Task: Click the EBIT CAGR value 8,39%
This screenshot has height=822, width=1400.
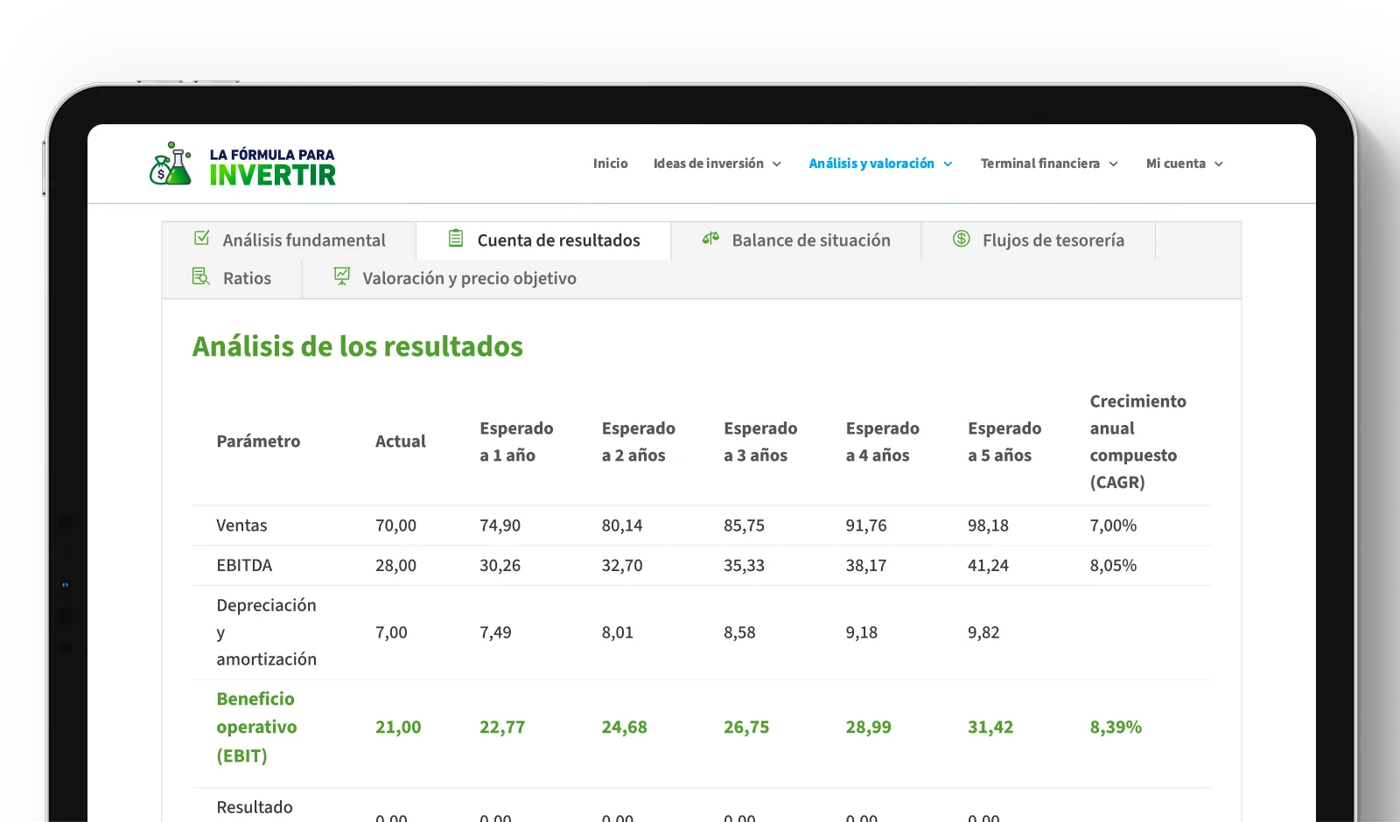Action: (1116, 728)
